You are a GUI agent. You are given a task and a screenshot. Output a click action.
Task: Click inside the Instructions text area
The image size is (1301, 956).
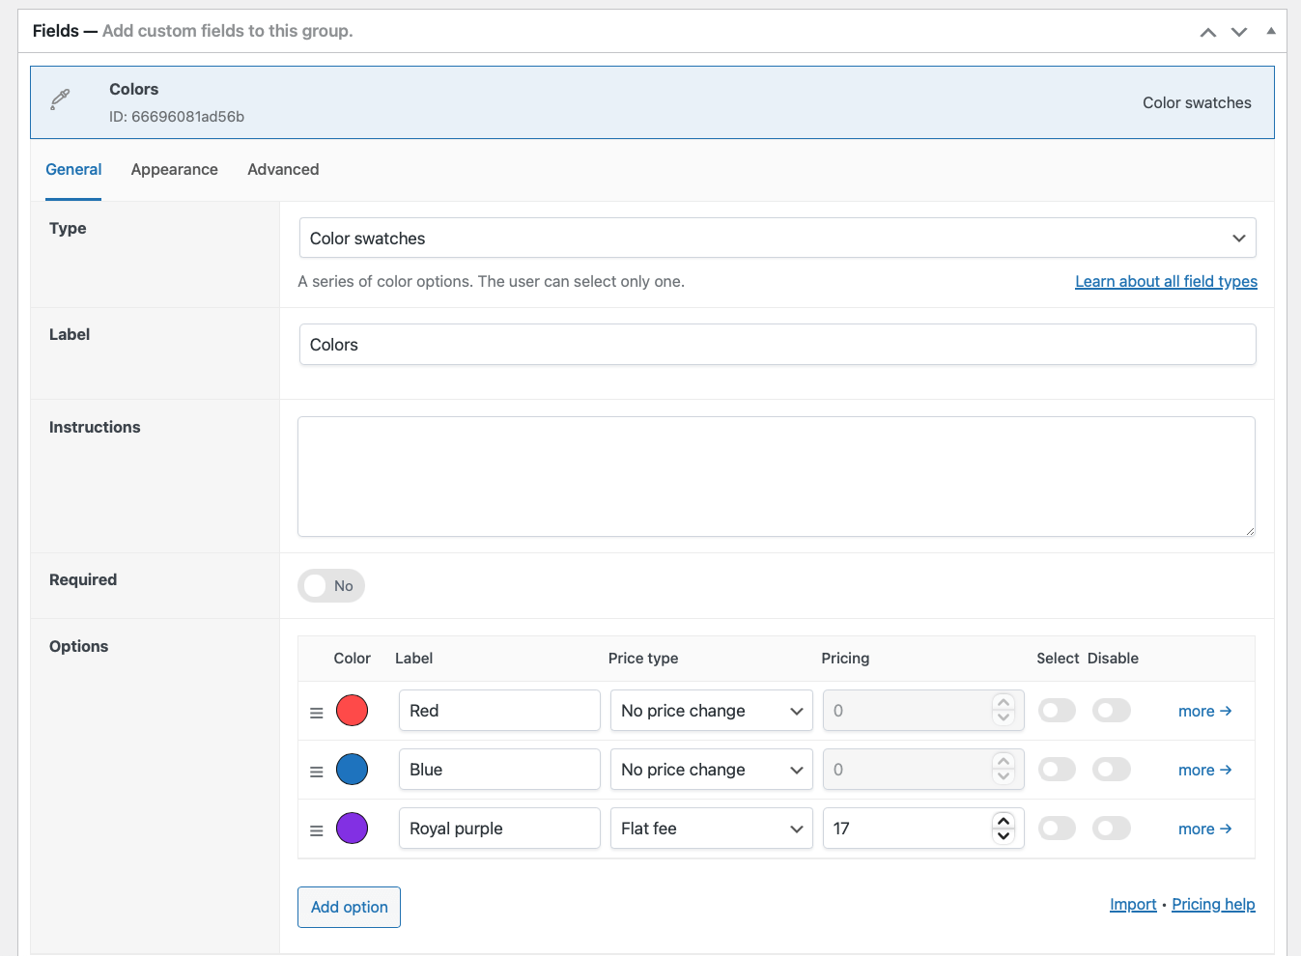click(776, 475)
